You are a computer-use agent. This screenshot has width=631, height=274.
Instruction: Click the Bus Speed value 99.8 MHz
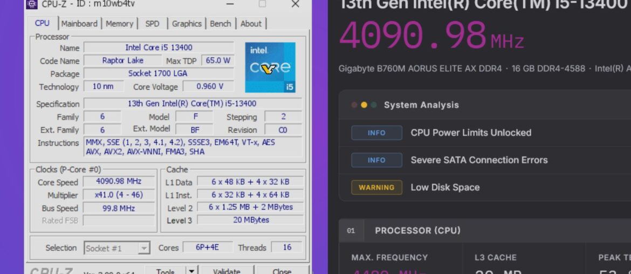[x=119, y=208]
